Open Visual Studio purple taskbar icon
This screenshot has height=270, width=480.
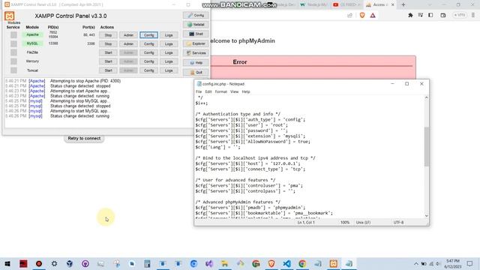click(209, 263)
